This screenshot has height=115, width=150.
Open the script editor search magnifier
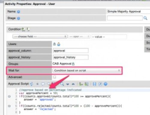click(x=62, y=84)
